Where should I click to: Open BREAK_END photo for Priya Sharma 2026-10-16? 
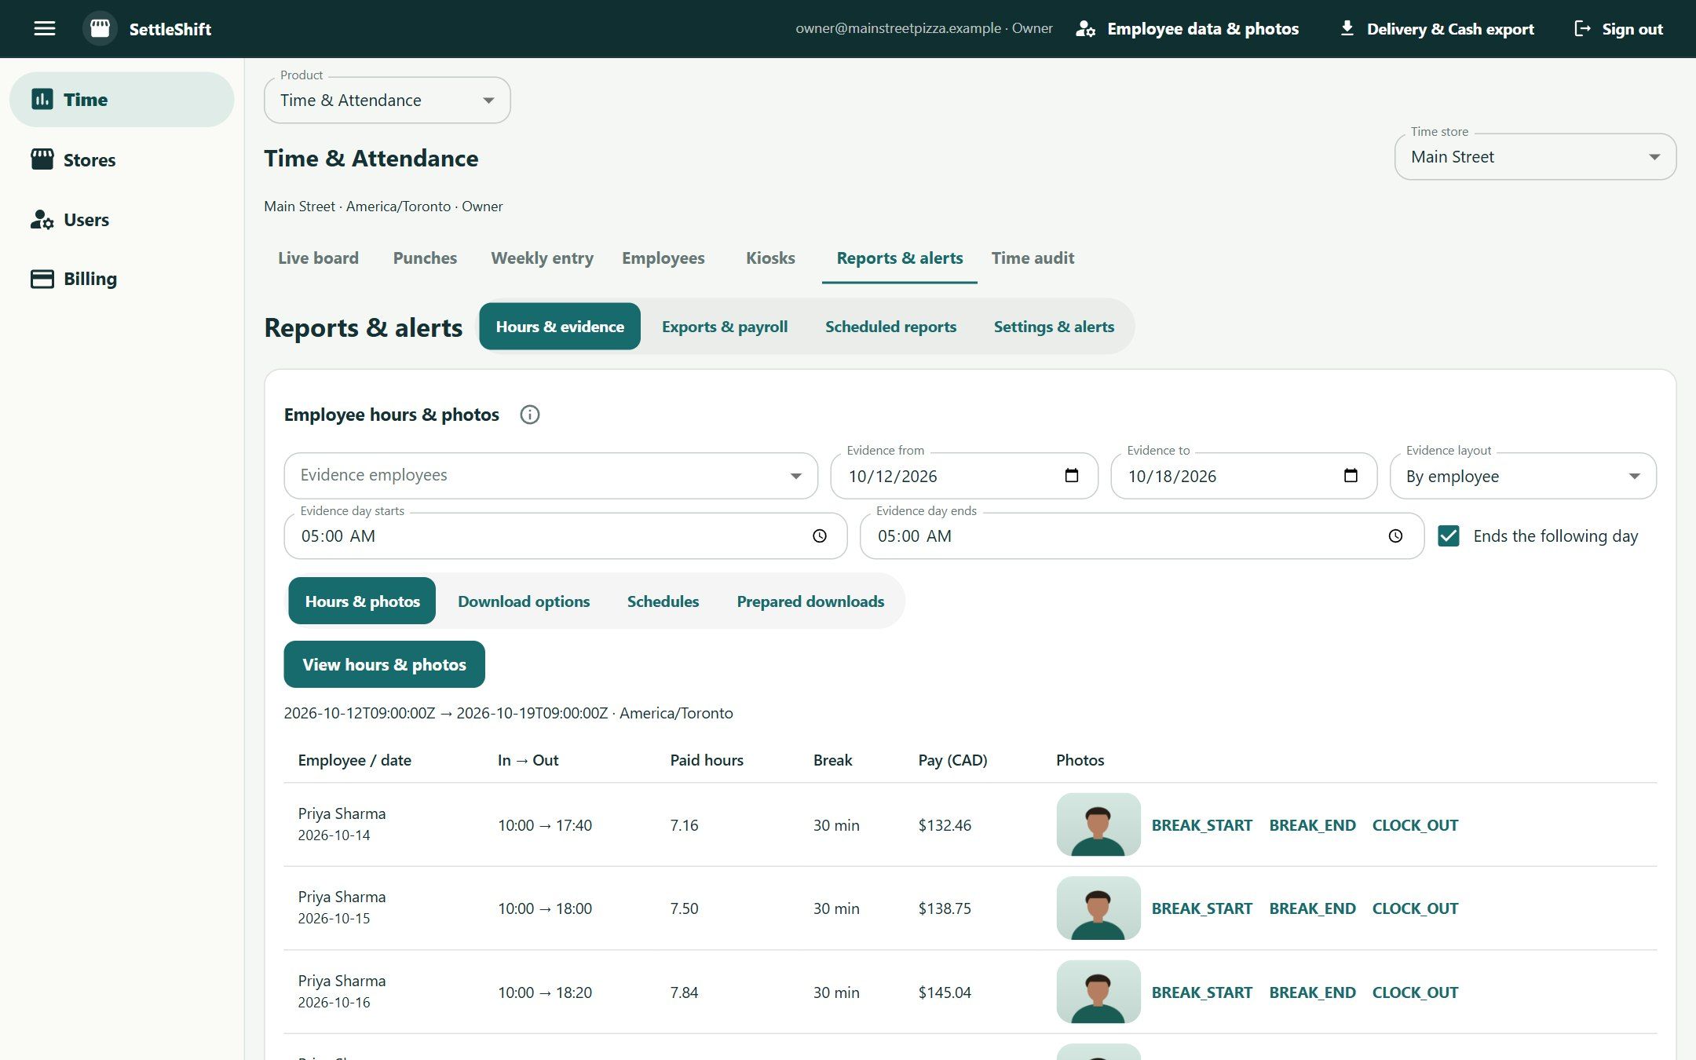(1312, 992)
